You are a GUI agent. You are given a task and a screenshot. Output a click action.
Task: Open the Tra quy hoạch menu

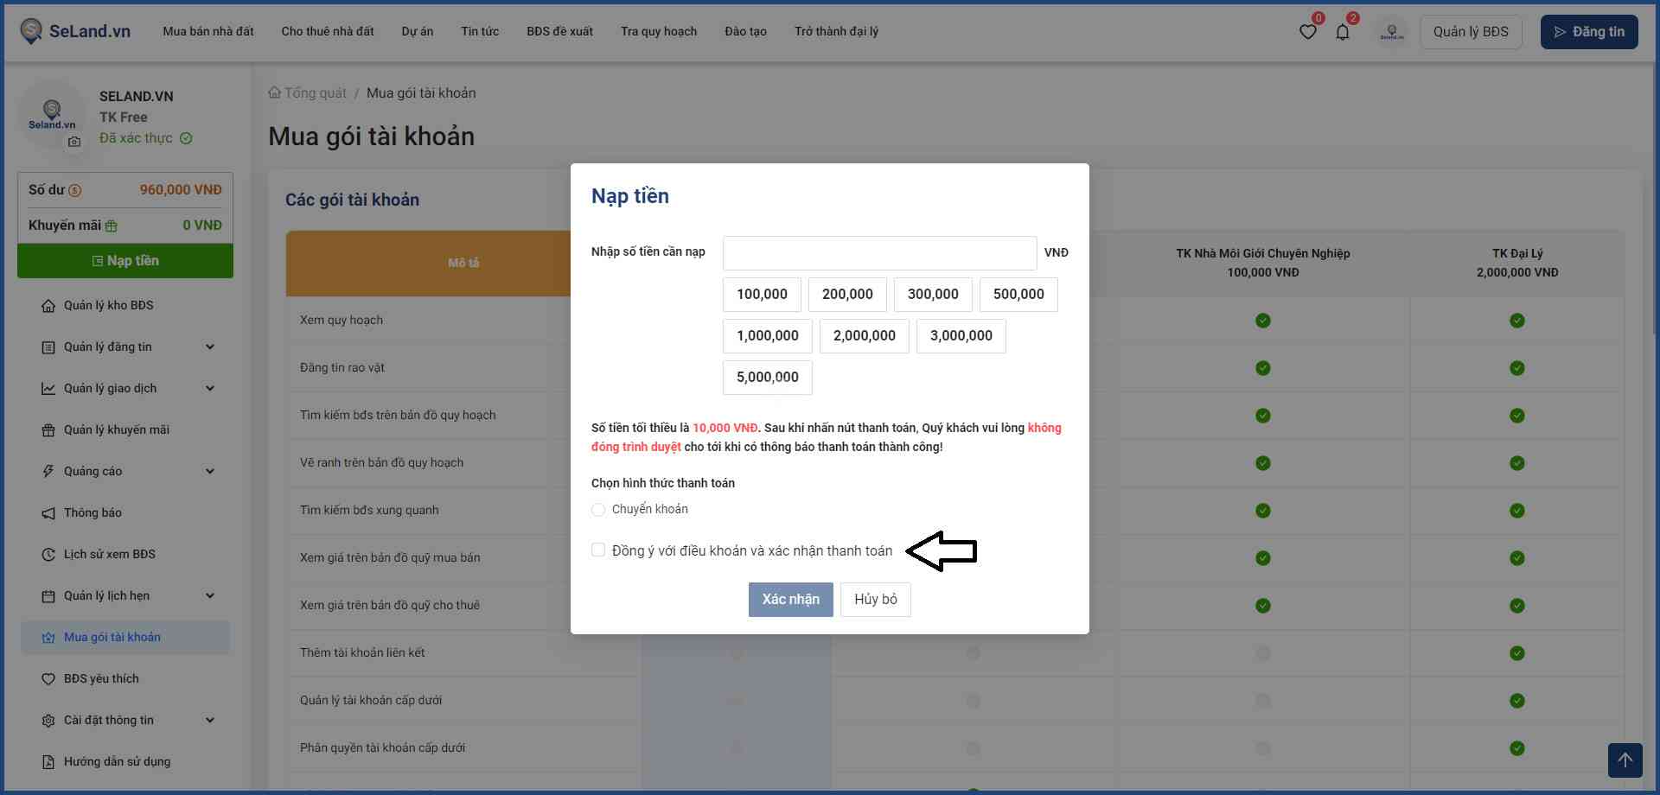point(658,31)
